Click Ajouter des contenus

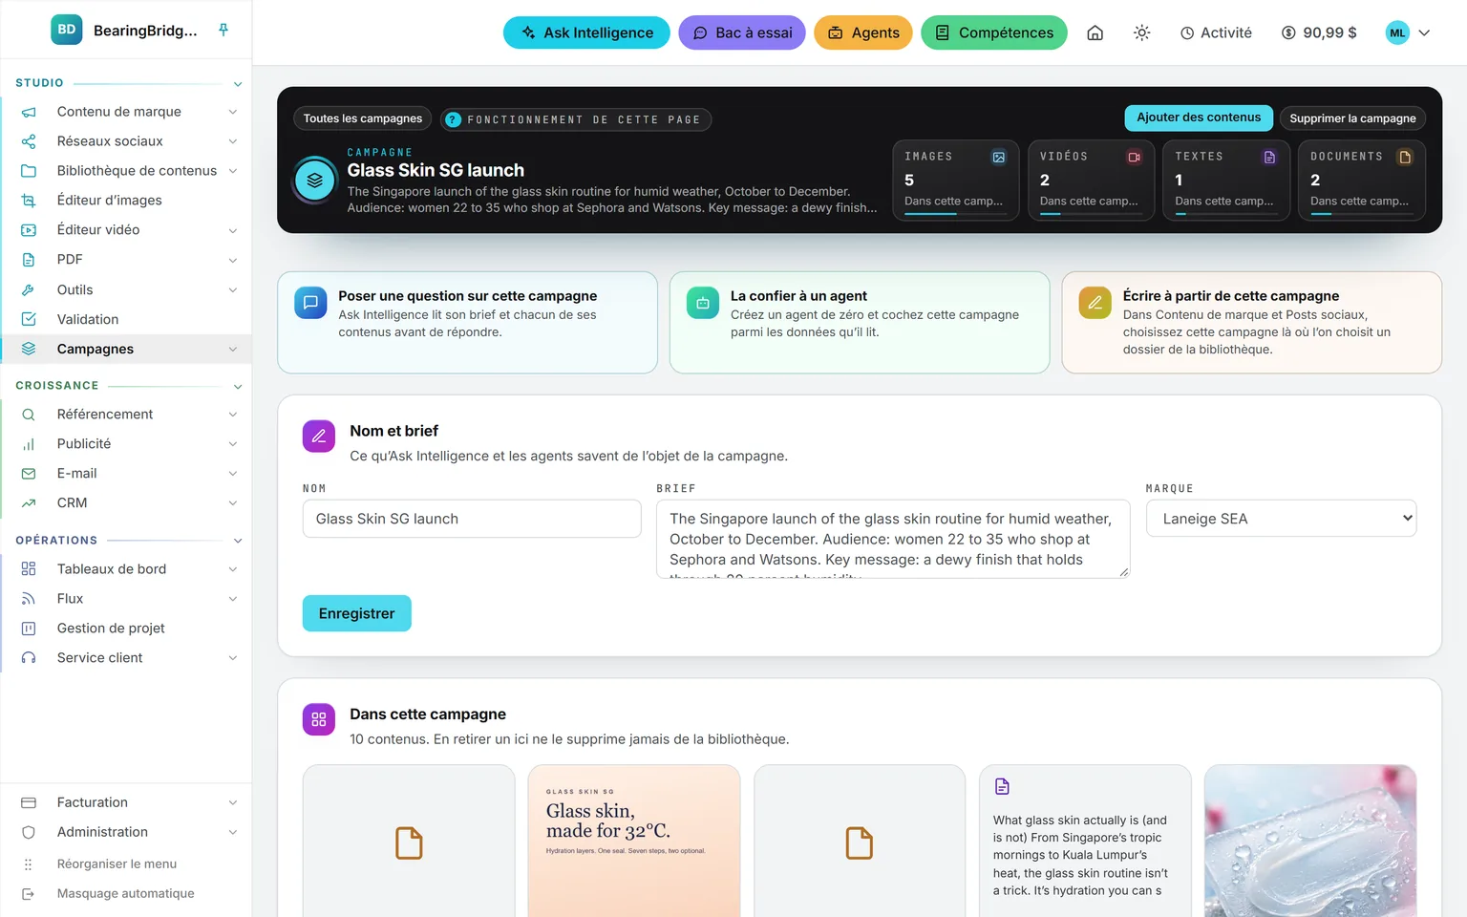(1199, 117)
